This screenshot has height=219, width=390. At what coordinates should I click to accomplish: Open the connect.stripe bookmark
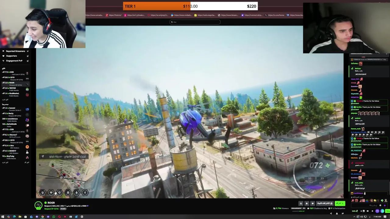pyautogui.click(x=252, y=15)
